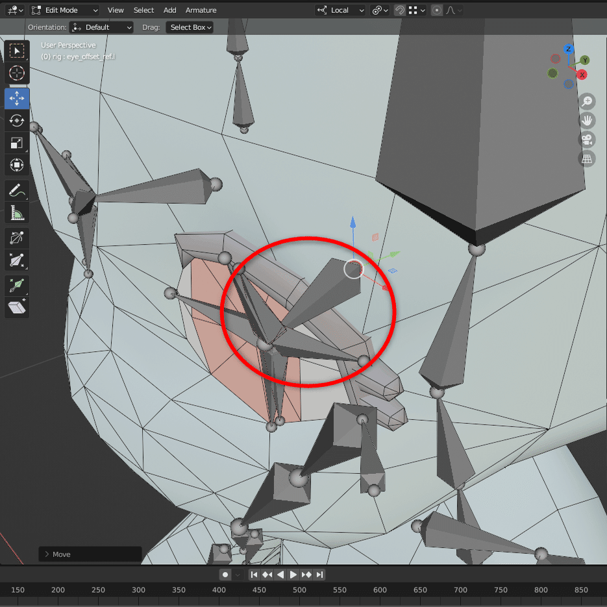This screenshot has width=607, height=607.
Task: Toggle proportional editing in header
Action: pos(437,10)
